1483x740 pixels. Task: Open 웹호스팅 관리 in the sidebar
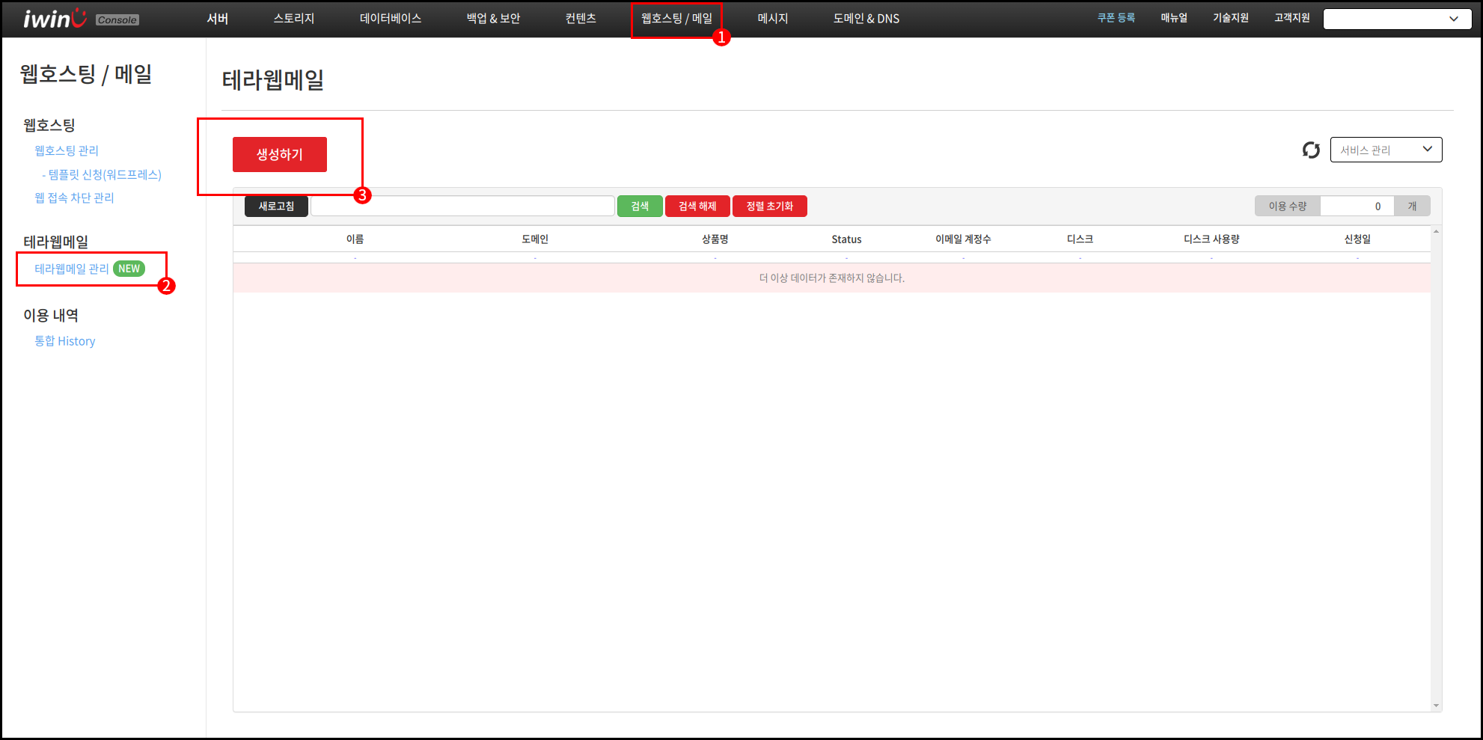[67, 151]
